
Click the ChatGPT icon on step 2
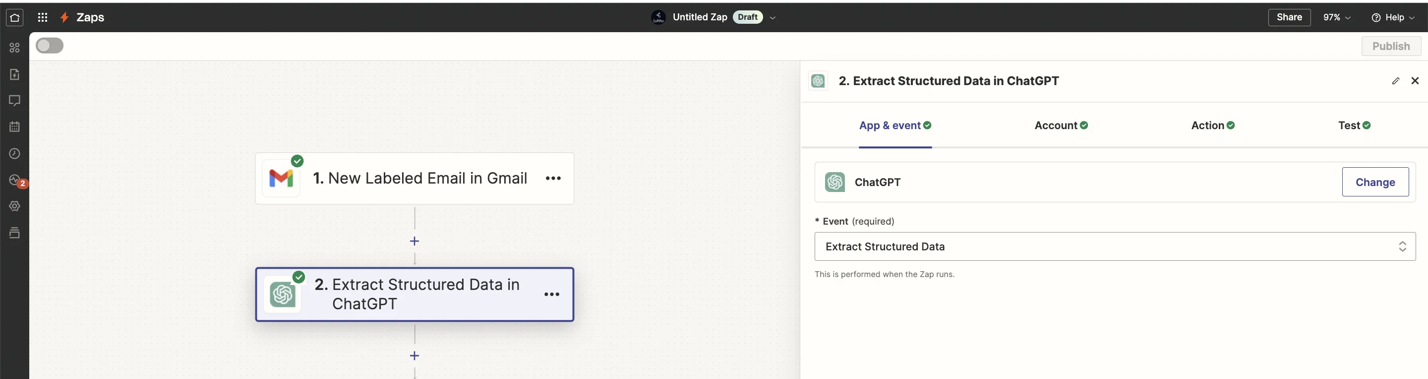[x=282, y=294]
